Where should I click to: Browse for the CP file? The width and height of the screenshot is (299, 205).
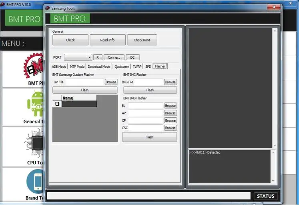click(170, 120)
